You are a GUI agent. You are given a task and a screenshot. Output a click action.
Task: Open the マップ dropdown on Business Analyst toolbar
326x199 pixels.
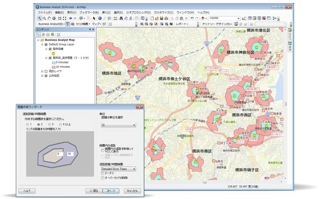[x=97, y=24]
